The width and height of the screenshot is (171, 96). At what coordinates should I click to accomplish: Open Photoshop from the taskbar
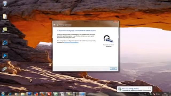[x=29, y=94]
